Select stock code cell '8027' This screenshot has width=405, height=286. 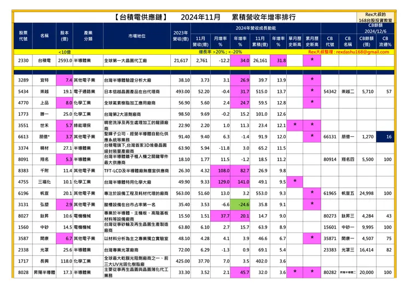(x=23, y=216)
